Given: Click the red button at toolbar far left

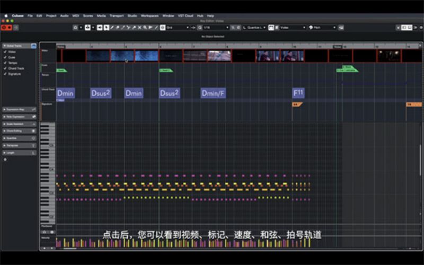Looking at the screenshot, I should pos(4,27).
